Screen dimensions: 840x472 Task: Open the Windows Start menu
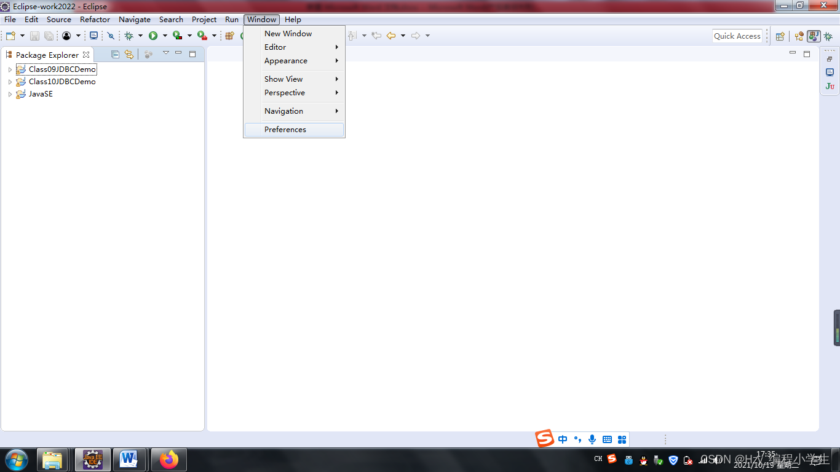coord(16,460)
